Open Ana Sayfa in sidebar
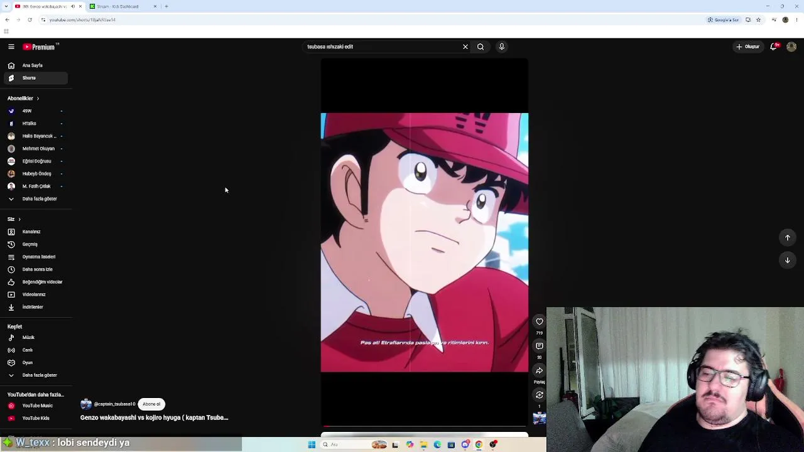 [36, 65]
